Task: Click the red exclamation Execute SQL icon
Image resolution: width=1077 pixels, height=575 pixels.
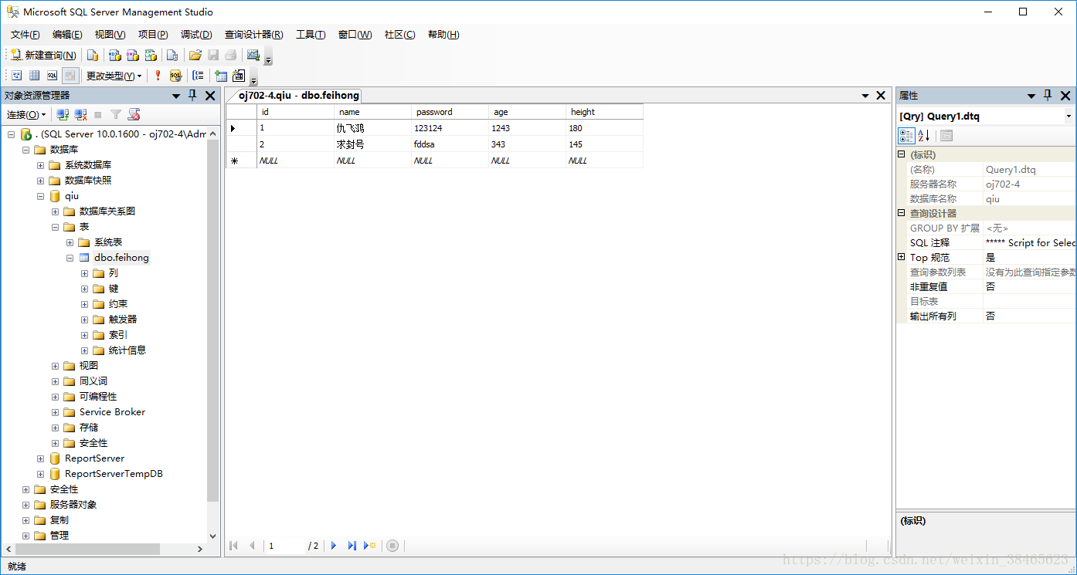Action: [158, 76]
